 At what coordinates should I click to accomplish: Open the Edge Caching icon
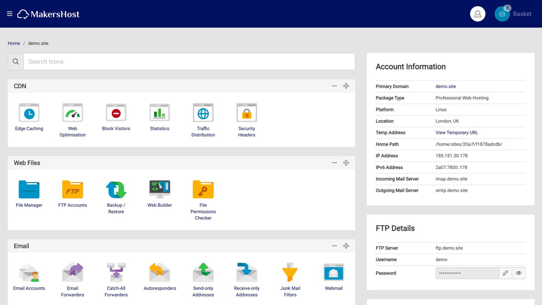click(29, 113)
